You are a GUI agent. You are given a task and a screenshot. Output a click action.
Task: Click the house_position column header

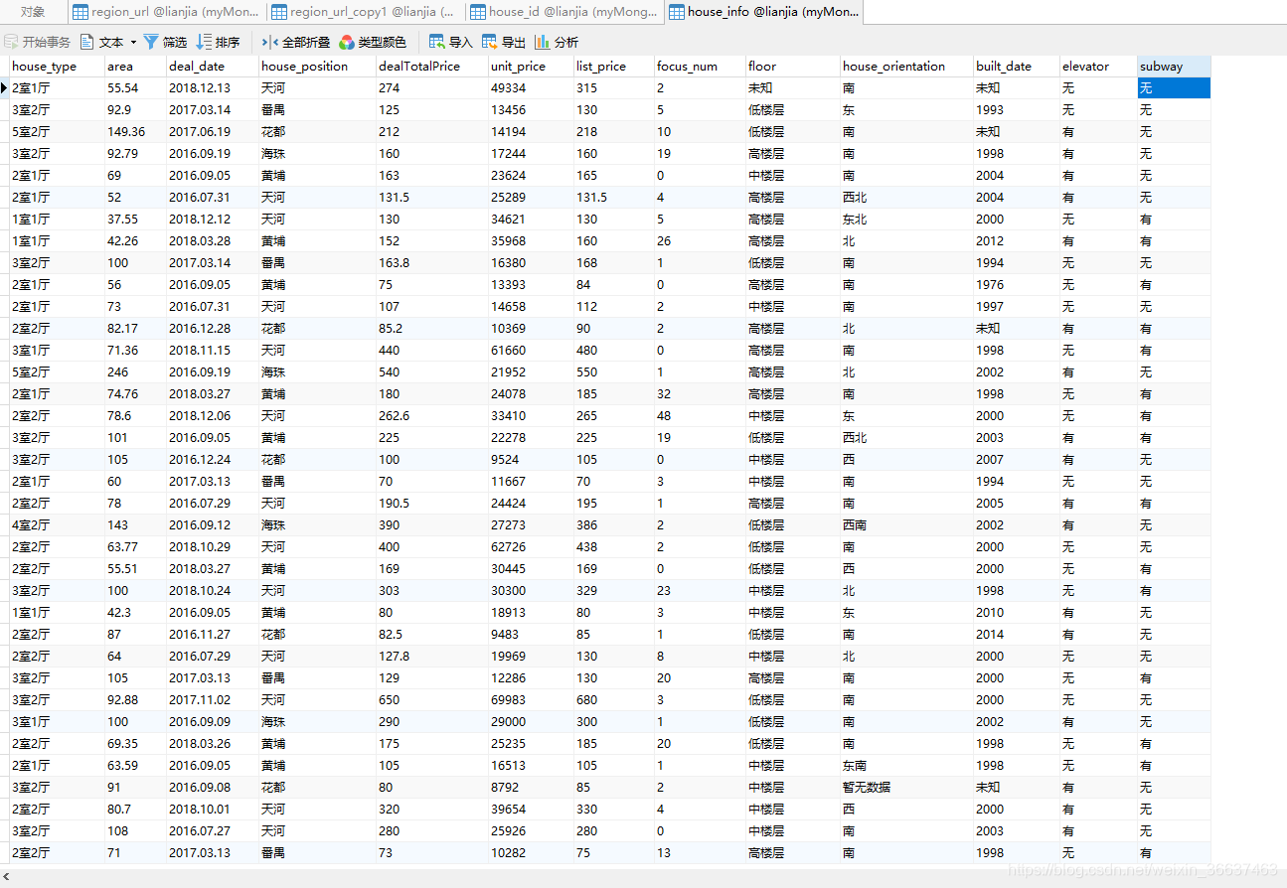point(318,67)
